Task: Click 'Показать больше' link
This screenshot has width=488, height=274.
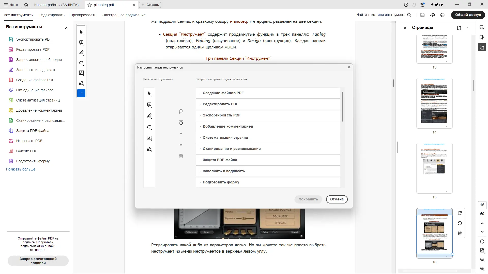Action: 21,169
